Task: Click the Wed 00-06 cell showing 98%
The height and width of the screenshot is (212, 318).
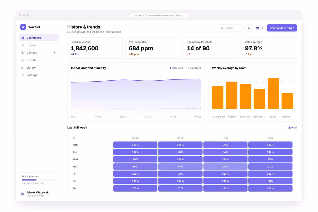Action: point(135,159)
